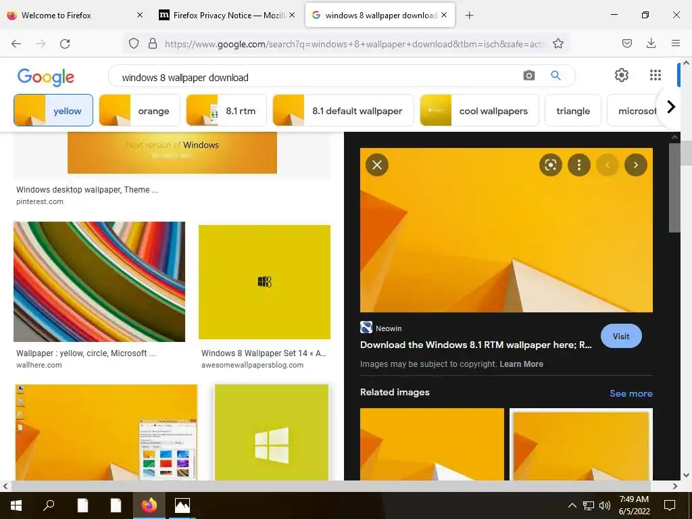Click See more related images
The image size is (692, 519).
pyautogui.click(x=631, y=393)
